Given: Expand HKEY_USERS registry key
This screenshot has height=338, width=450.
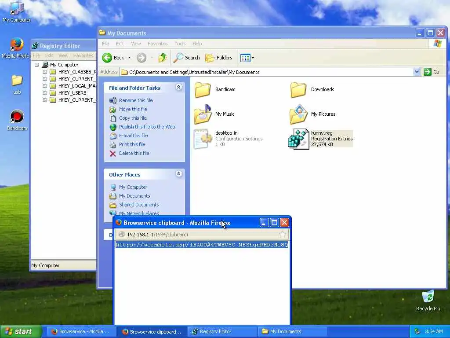Looking at the screenshot, I should pyautogui.click(x=45, y=93).
